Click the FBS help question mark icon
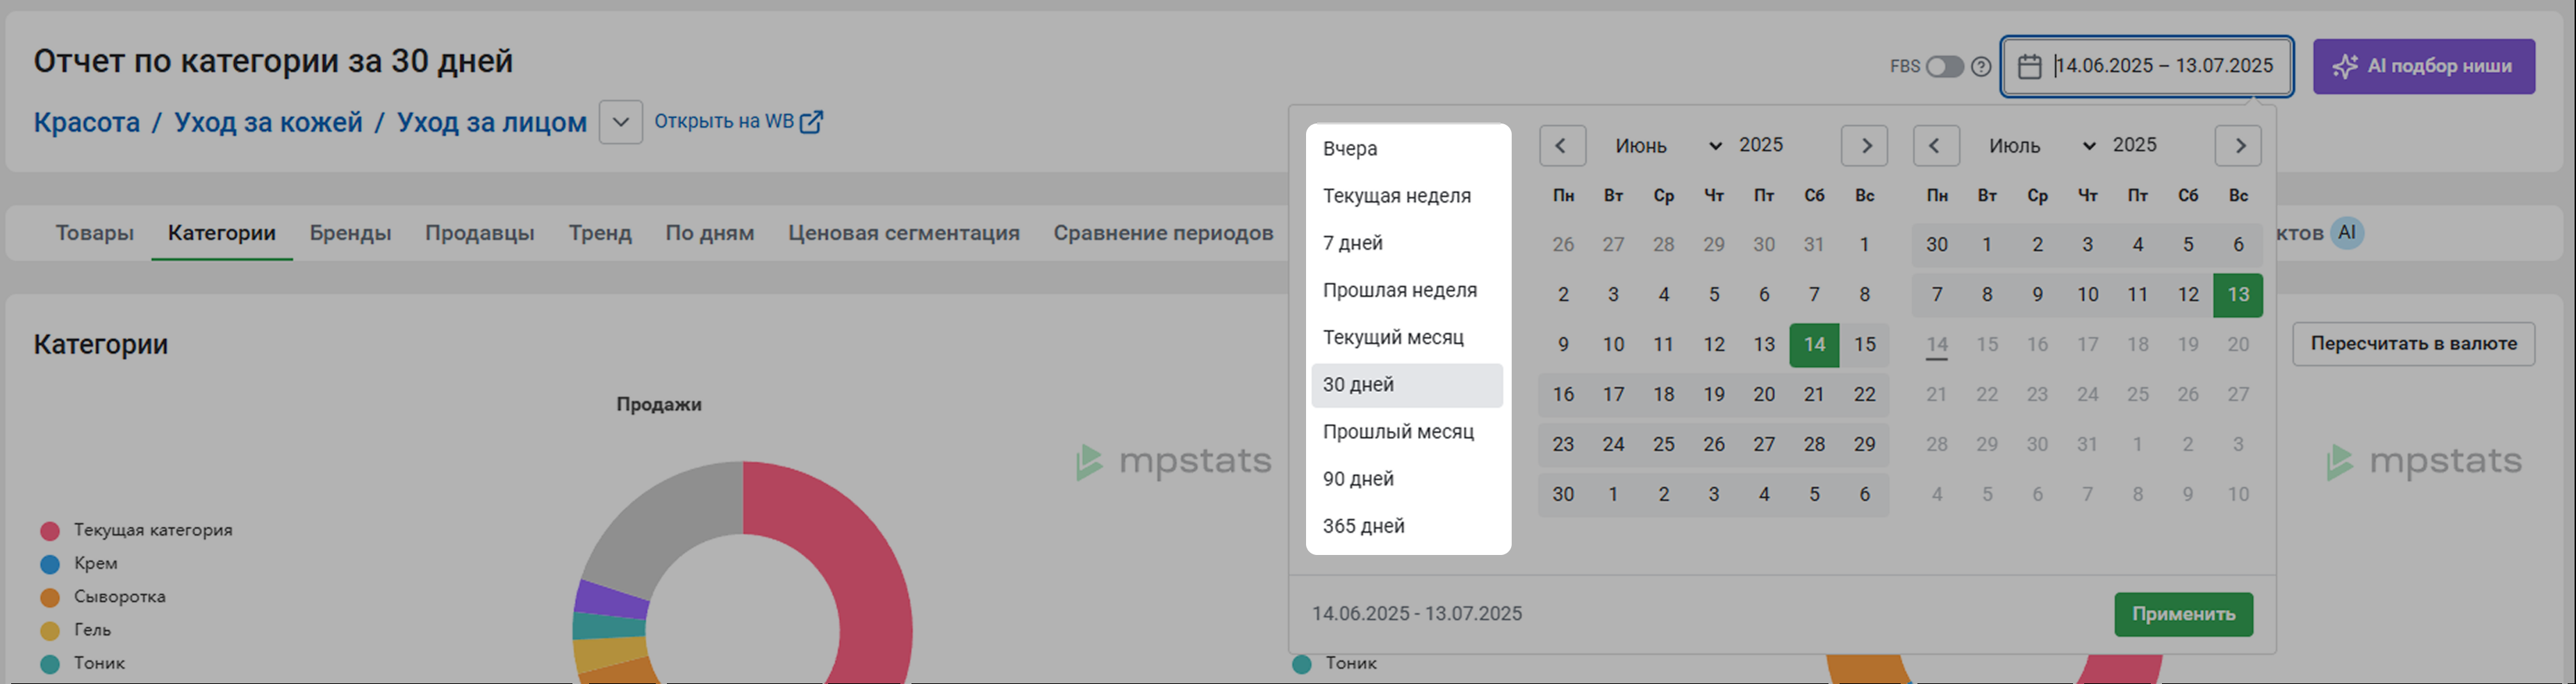This screenshot has width=2576, height=684. coord(1981,67)
